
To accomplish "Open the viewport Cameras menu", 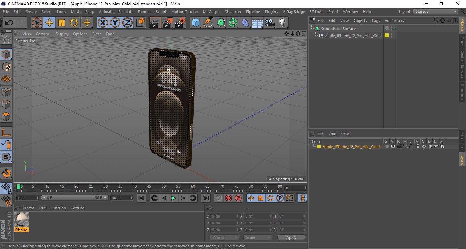I will click(x=43, y=34).
